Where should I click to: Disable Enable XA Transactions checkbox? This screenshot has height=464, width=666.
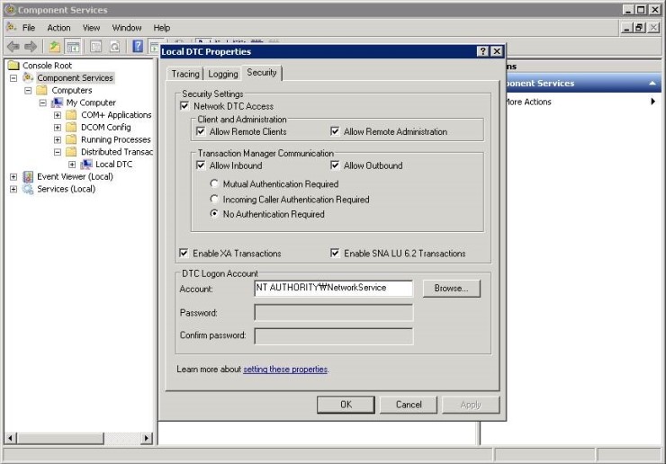[184, 253]
